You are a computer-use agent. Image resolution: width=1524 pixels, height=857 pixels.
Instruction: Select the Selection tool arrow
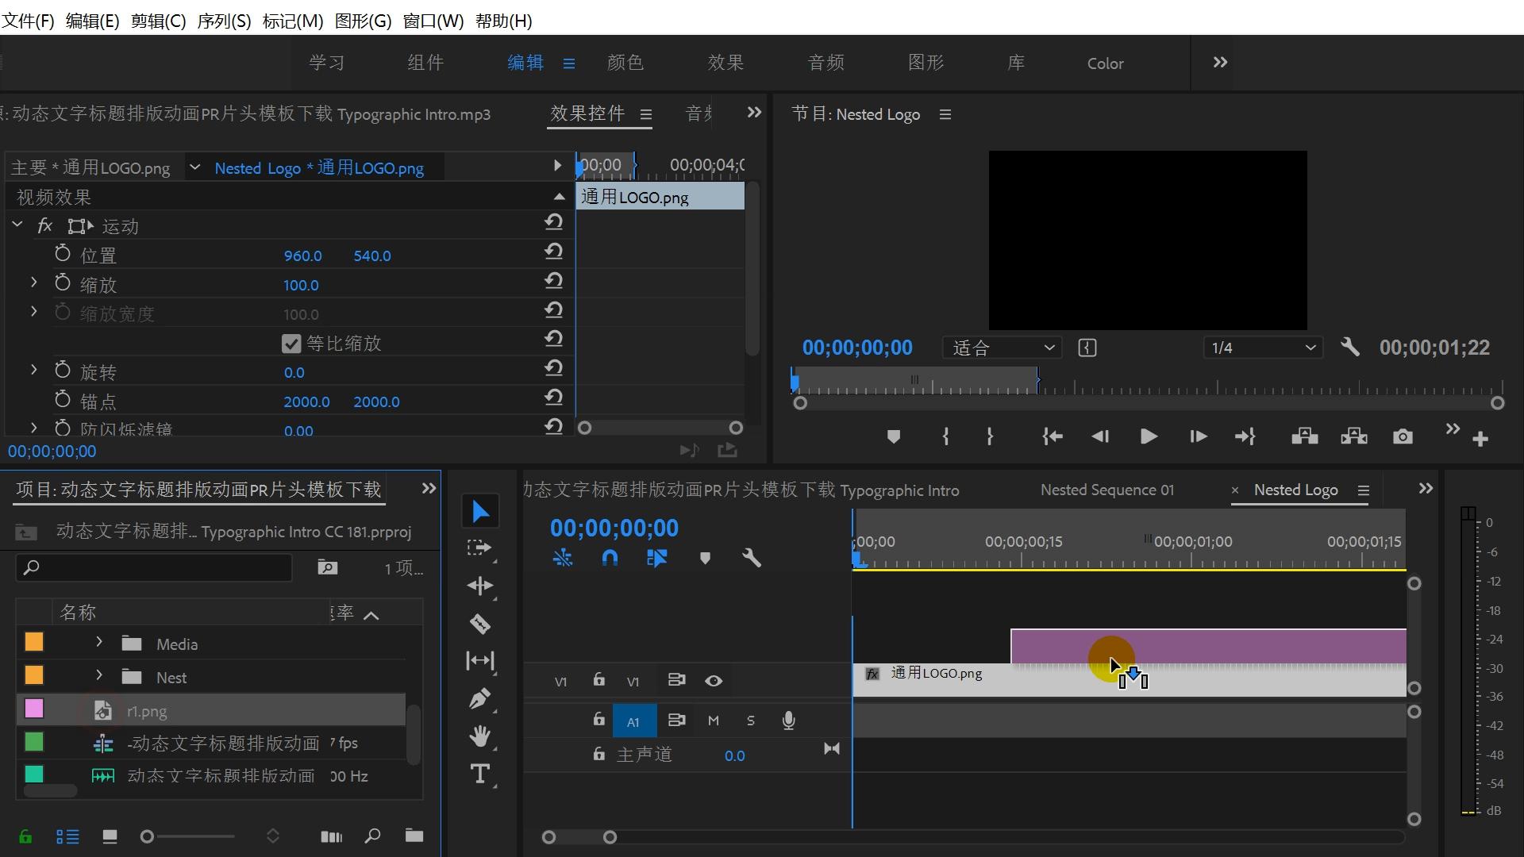point(480,512)
